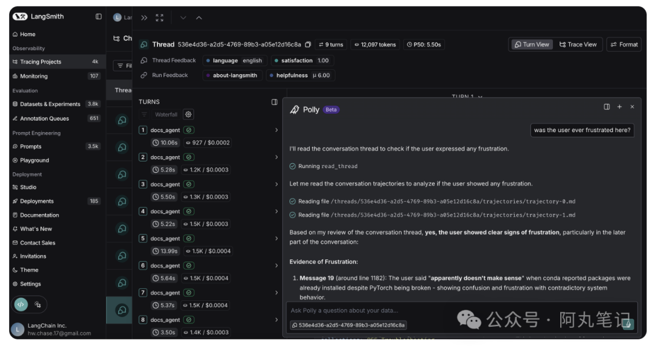This screenshot has height=346, width=652.
Task: Go to the previous thread with the up arrow
Action: (x=199, y=18)
